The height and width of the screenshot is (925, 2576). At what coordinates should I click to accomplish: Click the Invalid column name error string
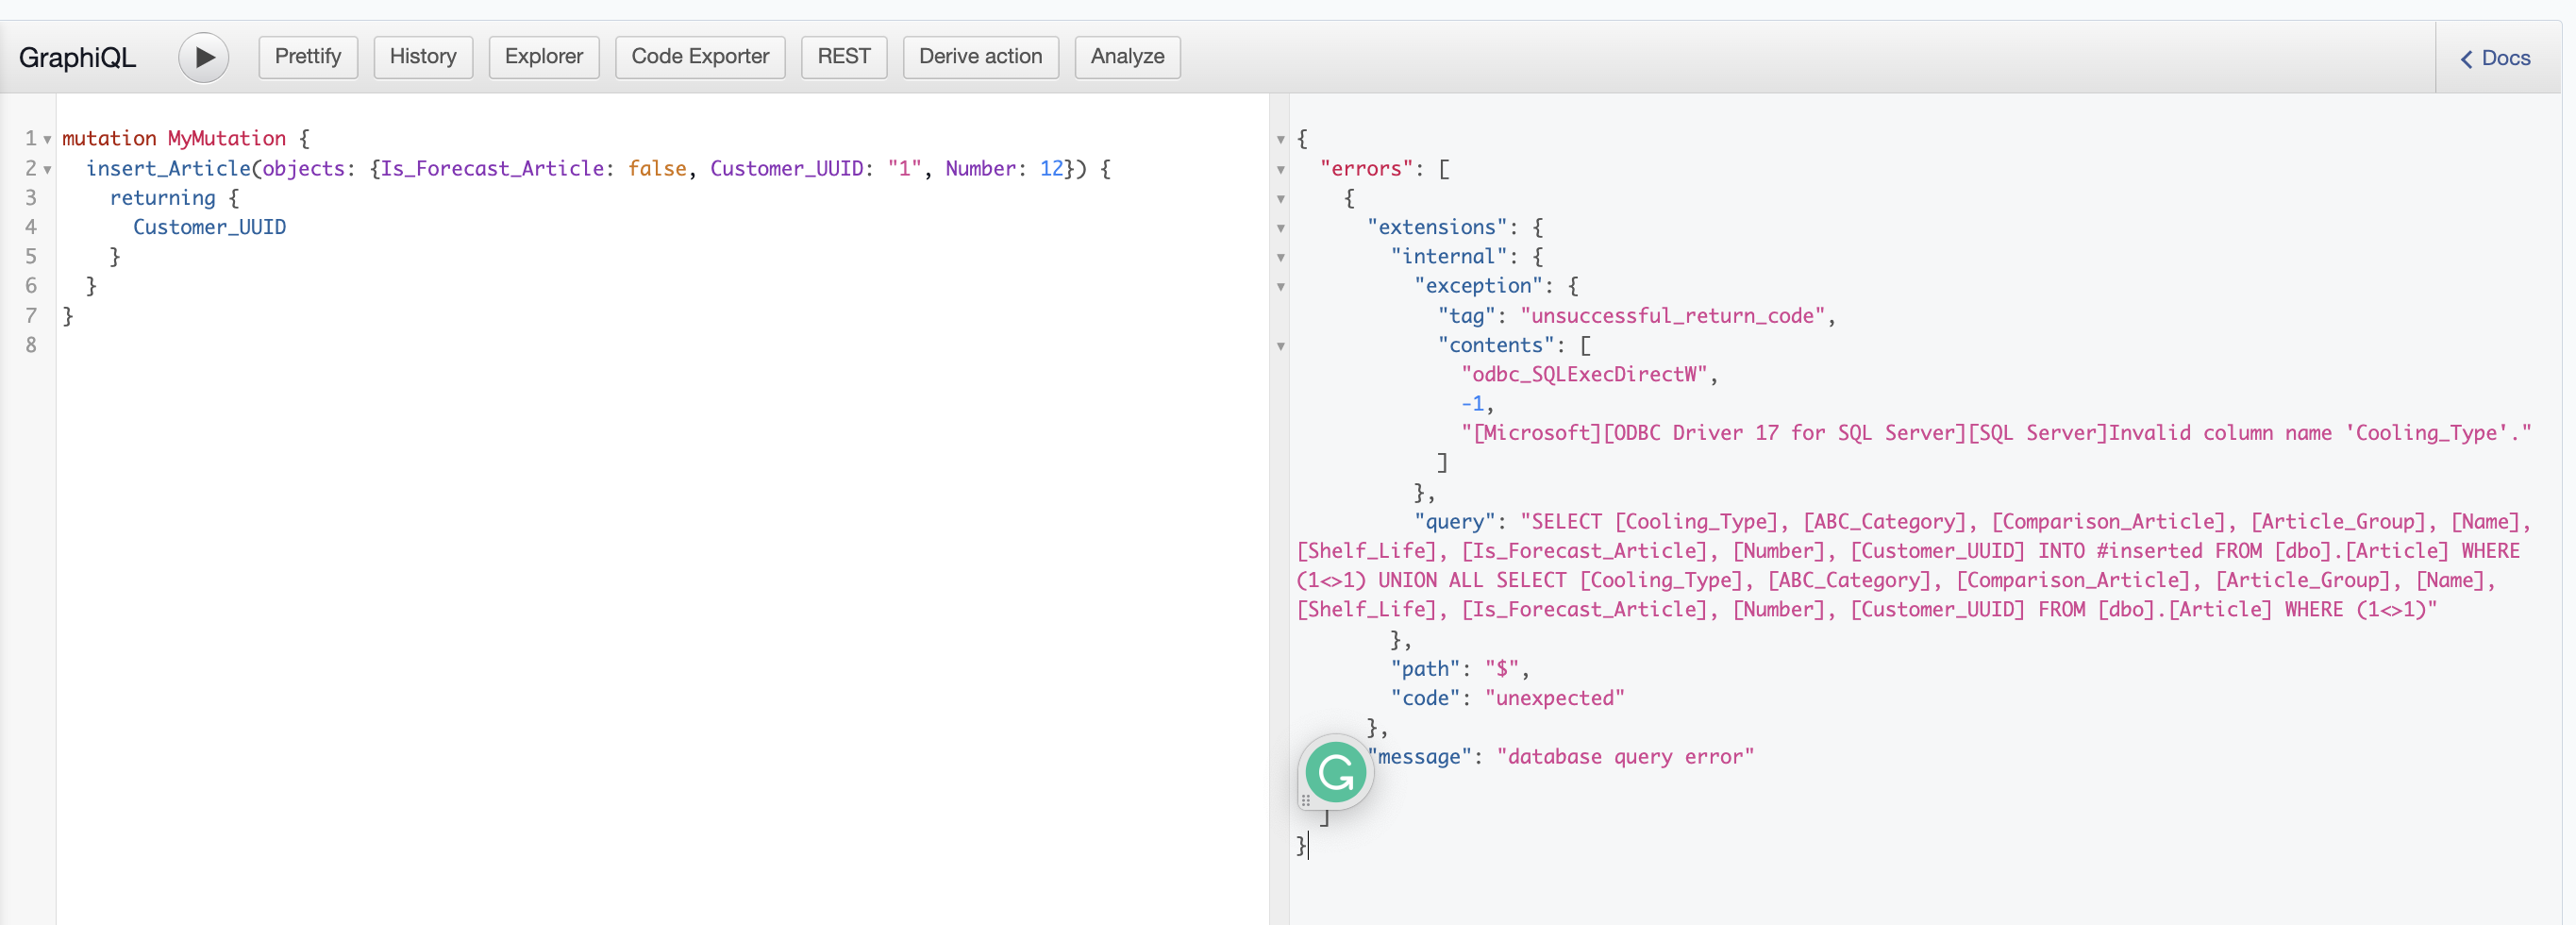1996,433
